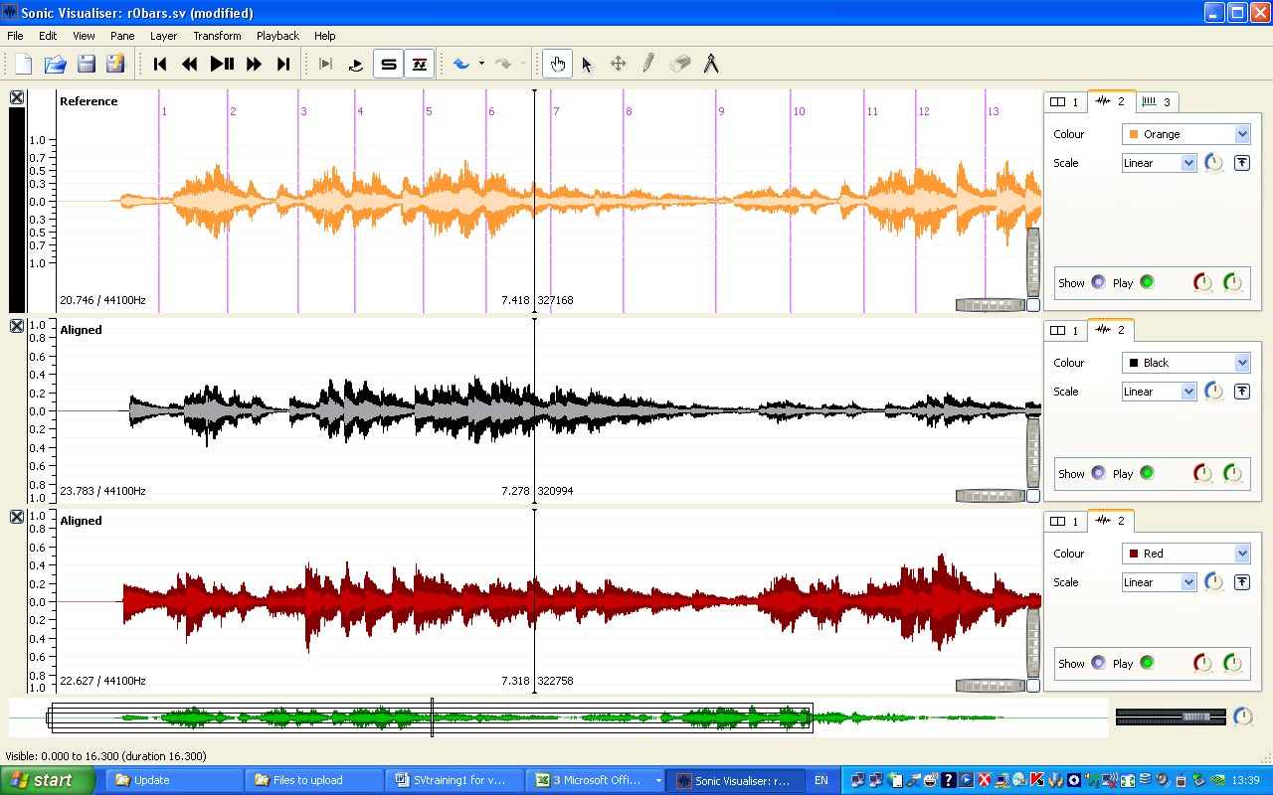
Task: Open 'SVtraining1 for v...' taskbar button
Action: 455,780
